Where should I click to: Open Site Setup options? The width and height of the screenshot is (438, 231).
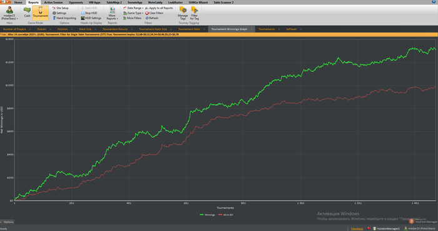pyautogui.click(x=61, y=8)
